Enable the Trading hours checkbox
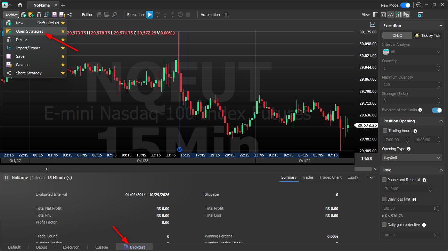The width and height of the screenshot is (448, 251). click(x=385, y=131)
